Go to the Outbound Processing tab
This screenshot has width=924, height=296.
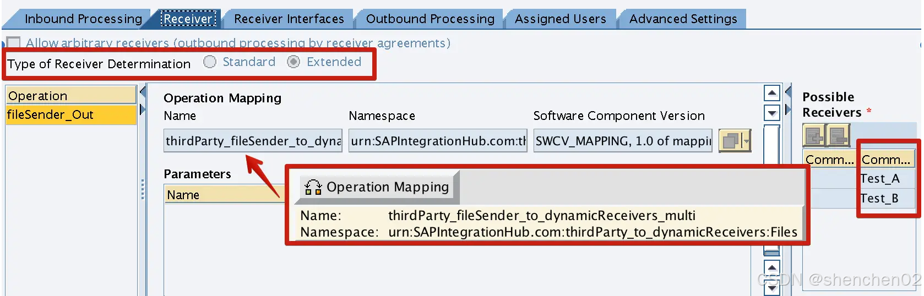tap(430, 19)
